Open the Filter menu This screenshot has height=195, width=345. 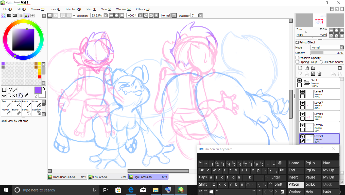91,9
